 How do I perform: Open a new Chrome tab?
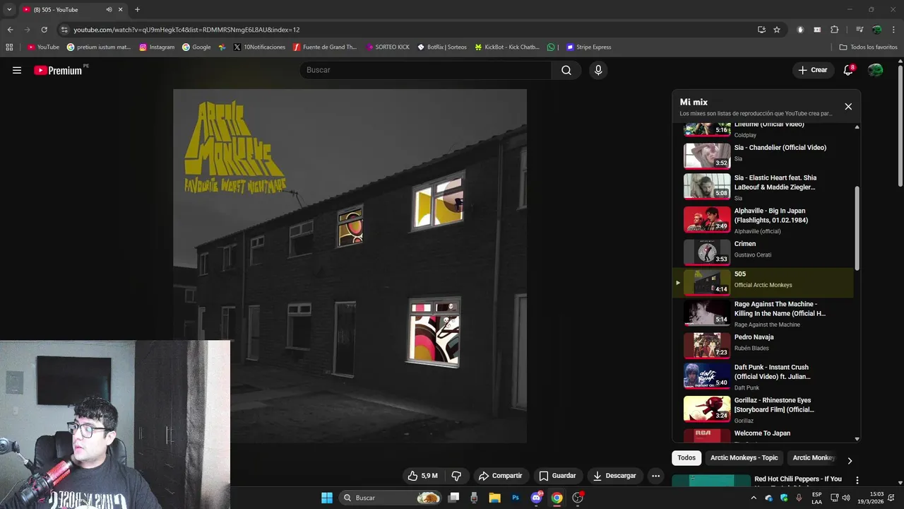pos(137,10)
